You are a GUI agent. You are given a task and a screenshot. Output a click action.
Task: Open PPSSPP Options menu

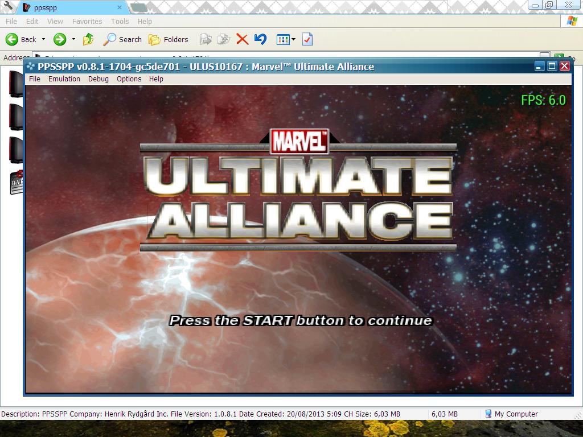129,79
